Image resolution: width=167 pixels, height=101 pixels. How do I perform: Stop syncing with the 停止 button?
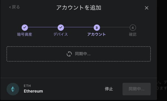[x=109, y=89]
